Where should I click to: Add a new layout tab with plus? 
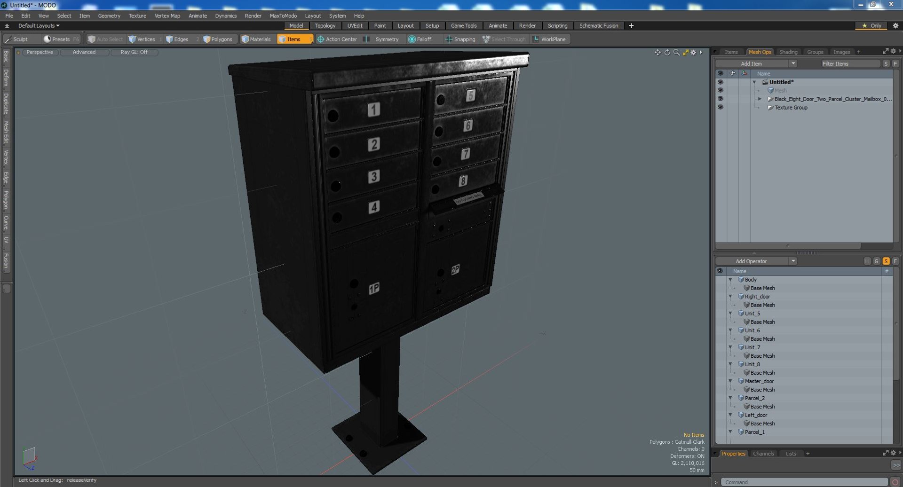coord(631,26)
